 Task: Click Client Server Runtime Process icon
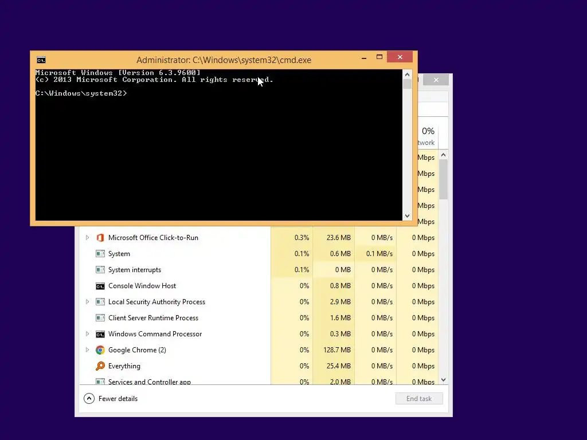[x=100, y=318]
